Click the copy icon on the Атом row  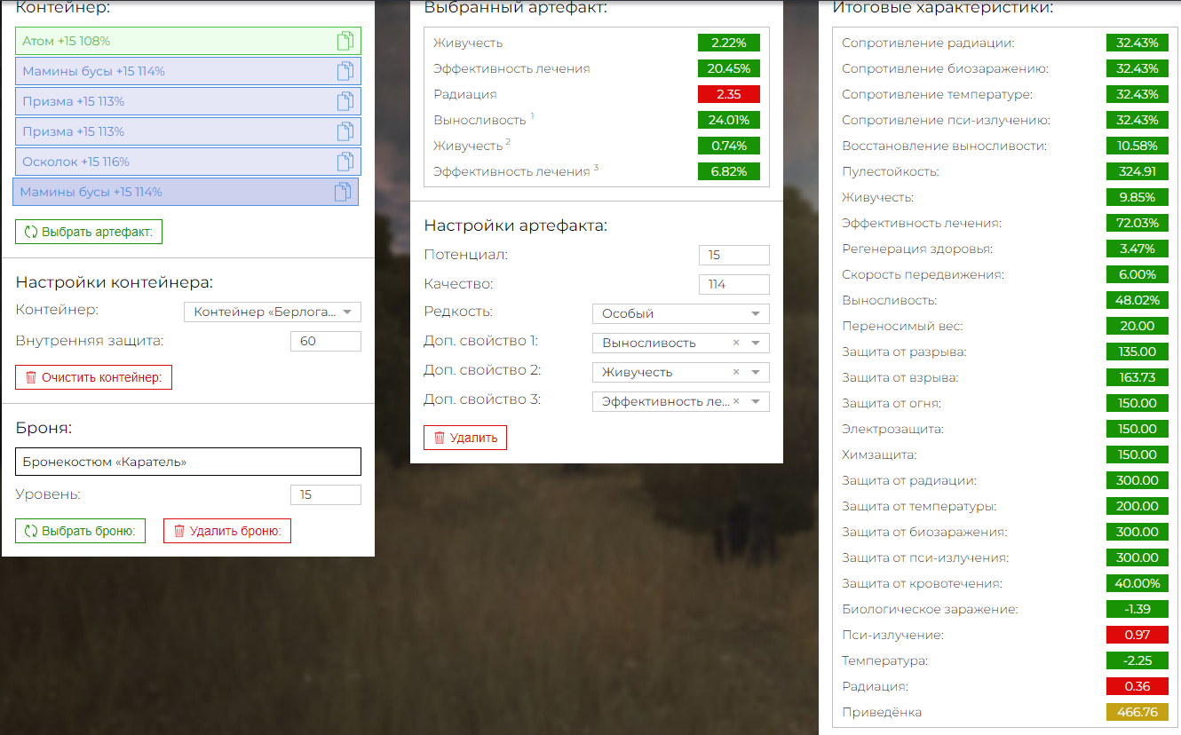pos(345,41)
